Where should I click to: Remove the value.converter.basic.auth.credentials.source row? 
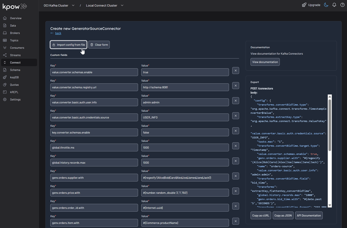tap(236, 116)
